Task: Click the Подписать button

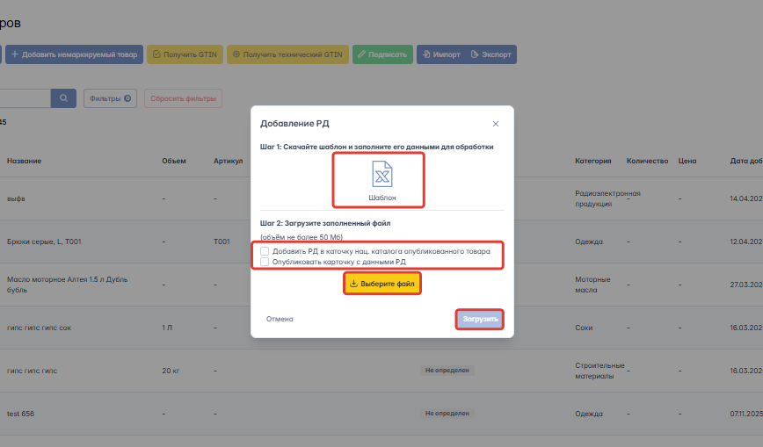Action: [382, 54]
